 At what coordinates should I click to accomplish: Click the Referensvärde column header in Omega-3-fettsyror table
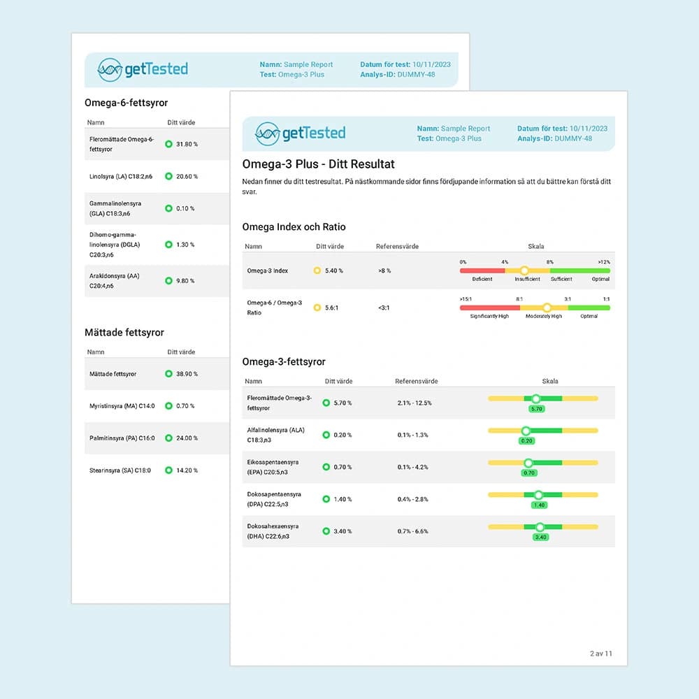click(x=417, y=382)
